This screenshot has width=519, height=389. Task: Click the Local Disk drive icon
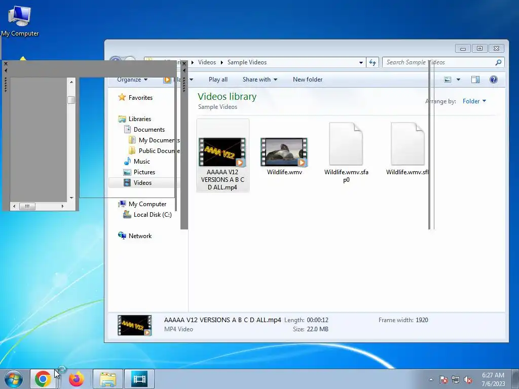pyautogui.click(x=127, y=214)
